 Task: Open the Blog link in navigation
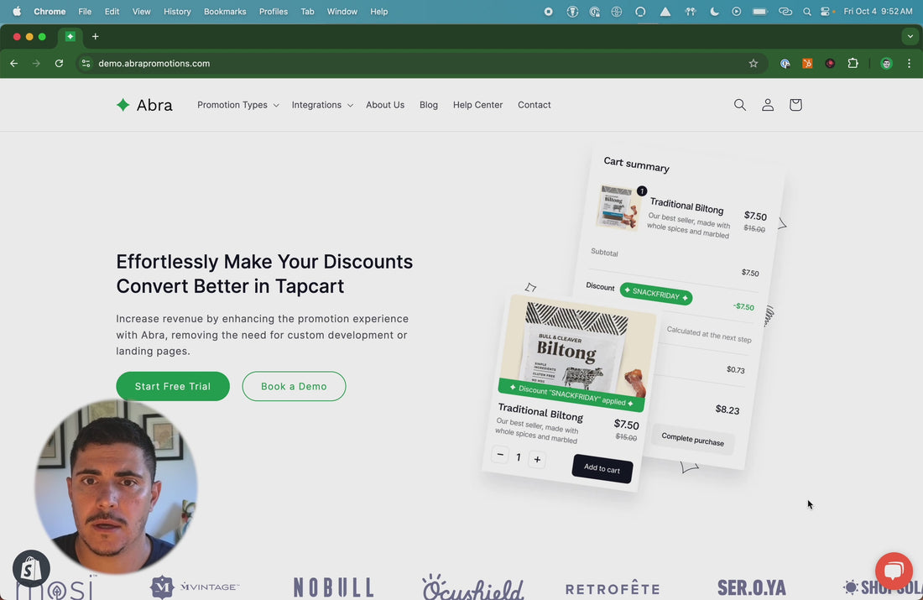click(x=429, y=105)
